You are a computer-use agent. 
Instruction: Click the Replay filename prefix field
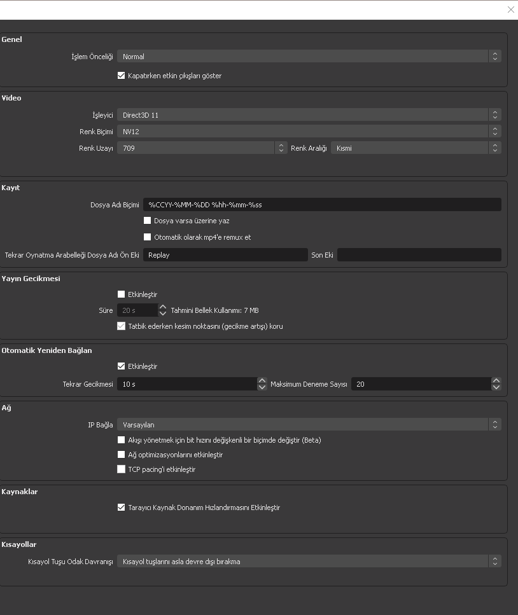pos(225,255)
